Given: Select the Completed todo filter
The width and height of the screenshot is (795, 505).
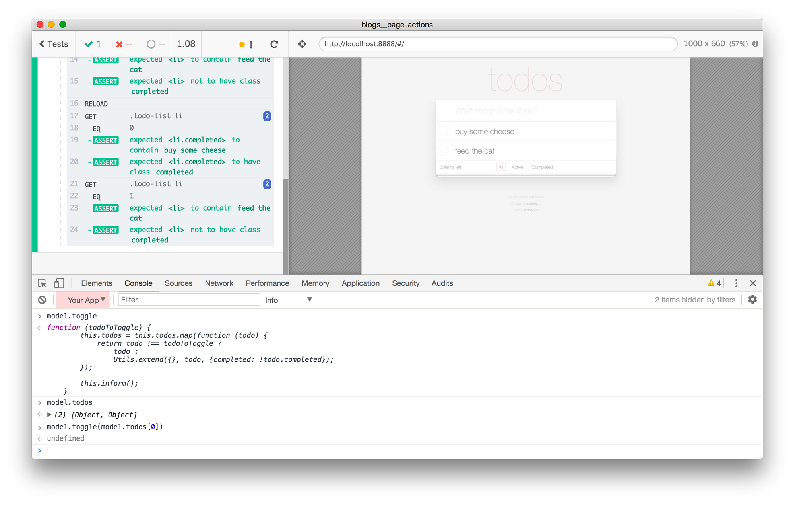Looking at the screenshot, I should pyautogui.click(x=542, y=167).
